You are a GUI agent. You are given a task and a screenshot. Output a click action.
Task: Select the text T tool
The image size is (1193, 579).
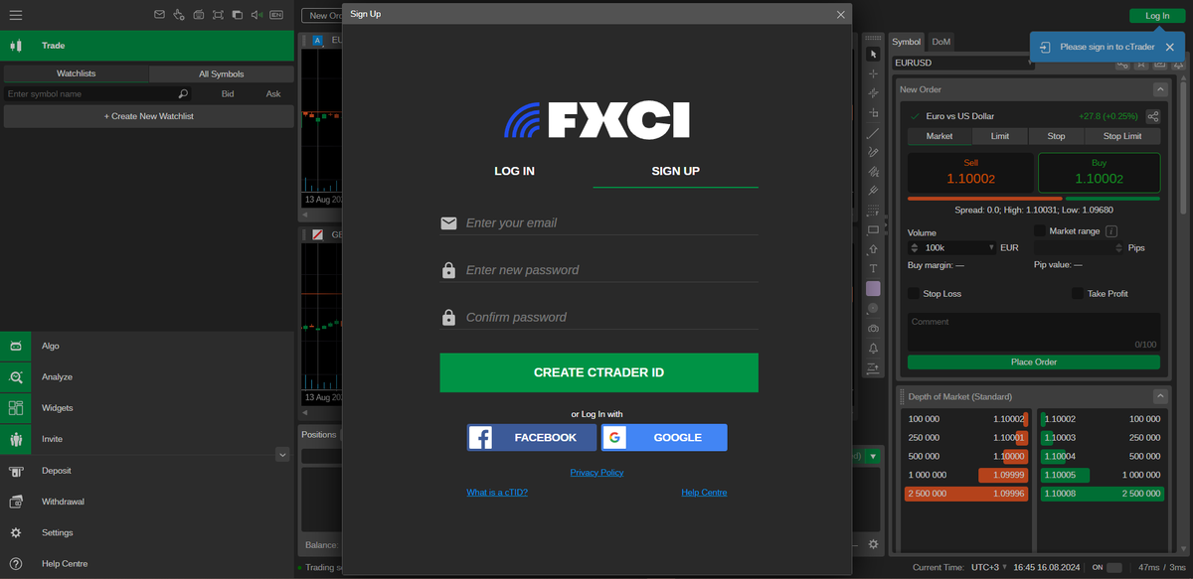click(x=873, y=268)
